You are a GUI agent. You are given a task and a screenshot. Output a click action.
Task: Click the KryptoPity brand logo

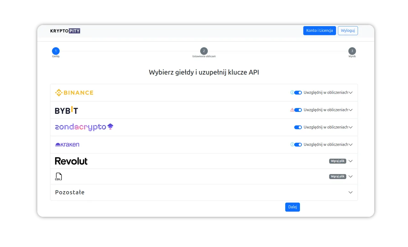tap(65, 31)
